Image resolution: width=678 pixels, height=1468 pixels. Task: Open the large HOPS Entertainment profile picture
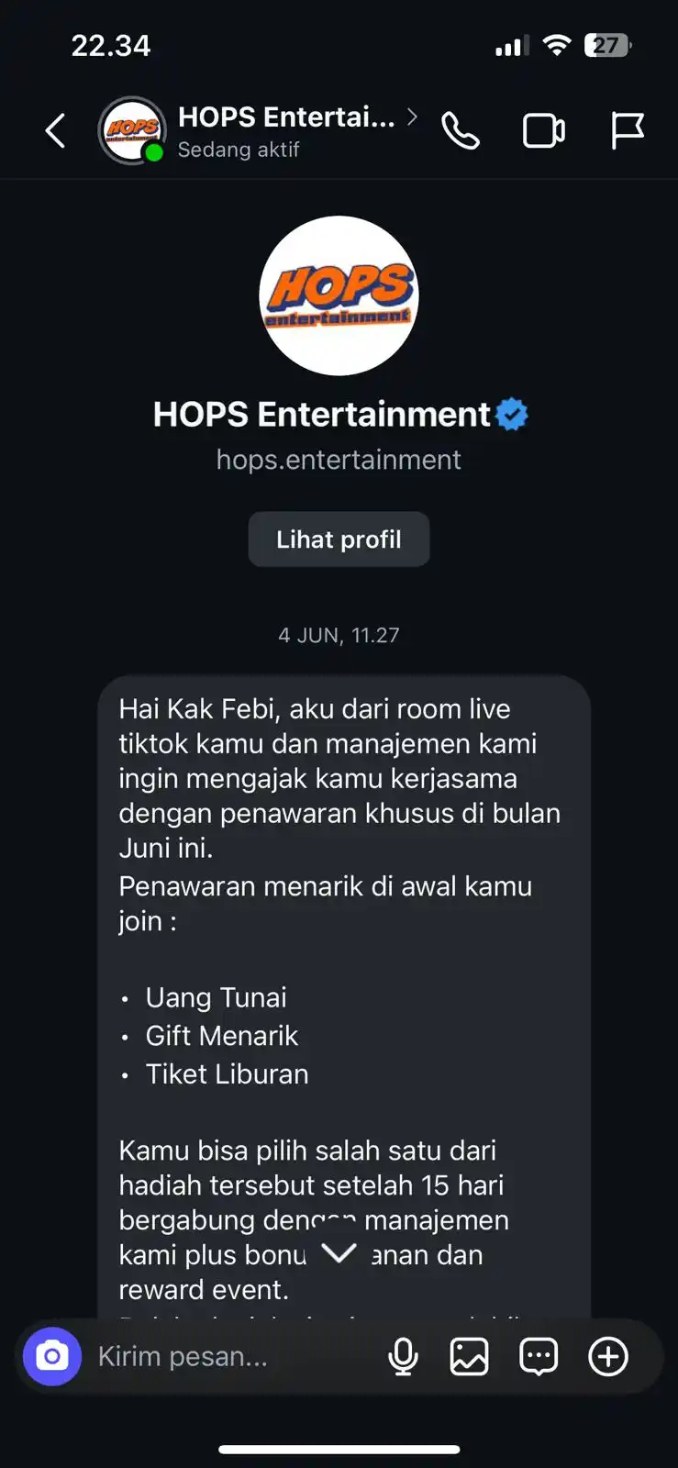[339, 295]
